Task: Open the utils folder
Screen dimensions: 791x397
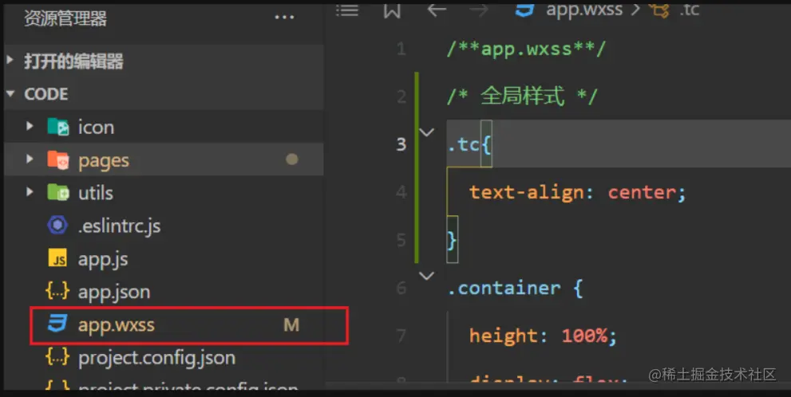Action: 95,193
